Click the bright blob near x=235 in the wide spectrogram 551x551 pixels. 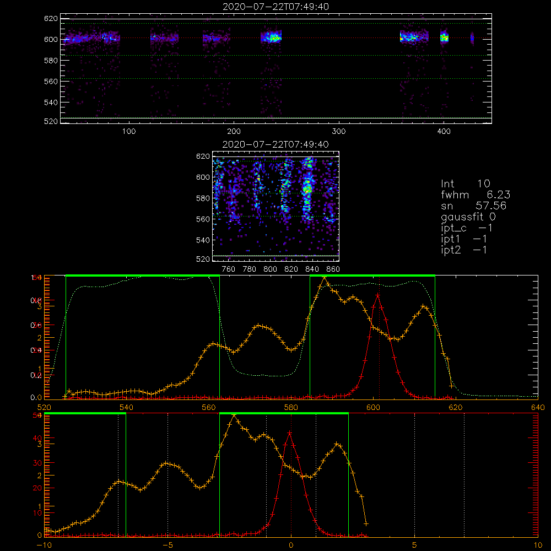[271, 37]
